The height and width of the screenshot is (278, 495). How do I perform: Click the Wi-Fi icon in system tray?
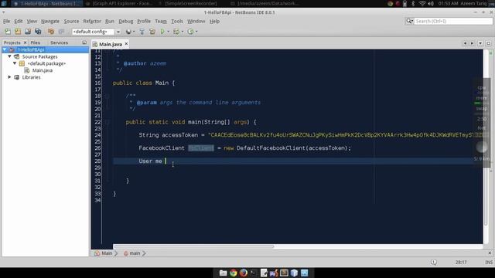tap(422, 3)
